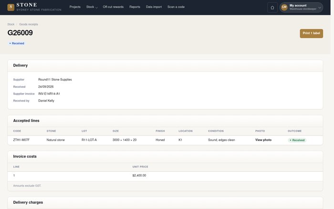Go to the Projects menu
The width and height of the screenshot is (334, 209).
click(x=75, y=7)
